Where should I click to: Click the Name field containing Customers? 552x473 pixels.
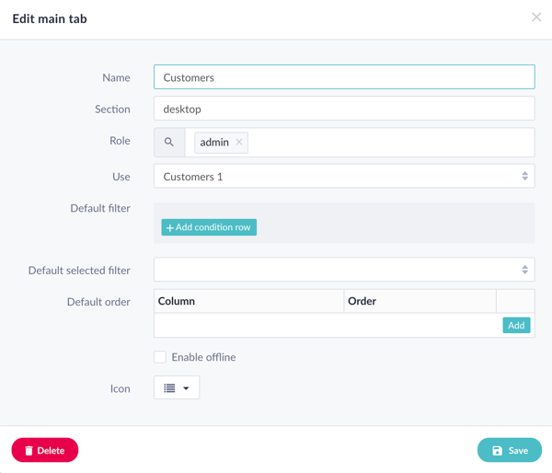point(344,77)
